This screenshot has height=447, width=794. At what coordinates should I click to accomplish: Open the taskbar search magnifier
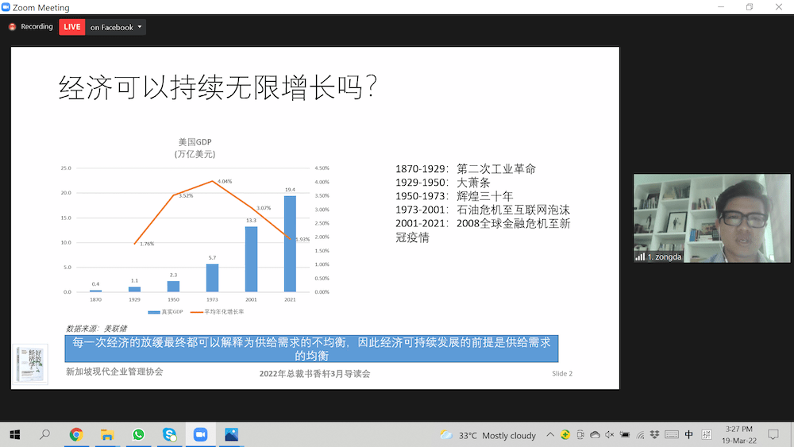pos(45,434)
